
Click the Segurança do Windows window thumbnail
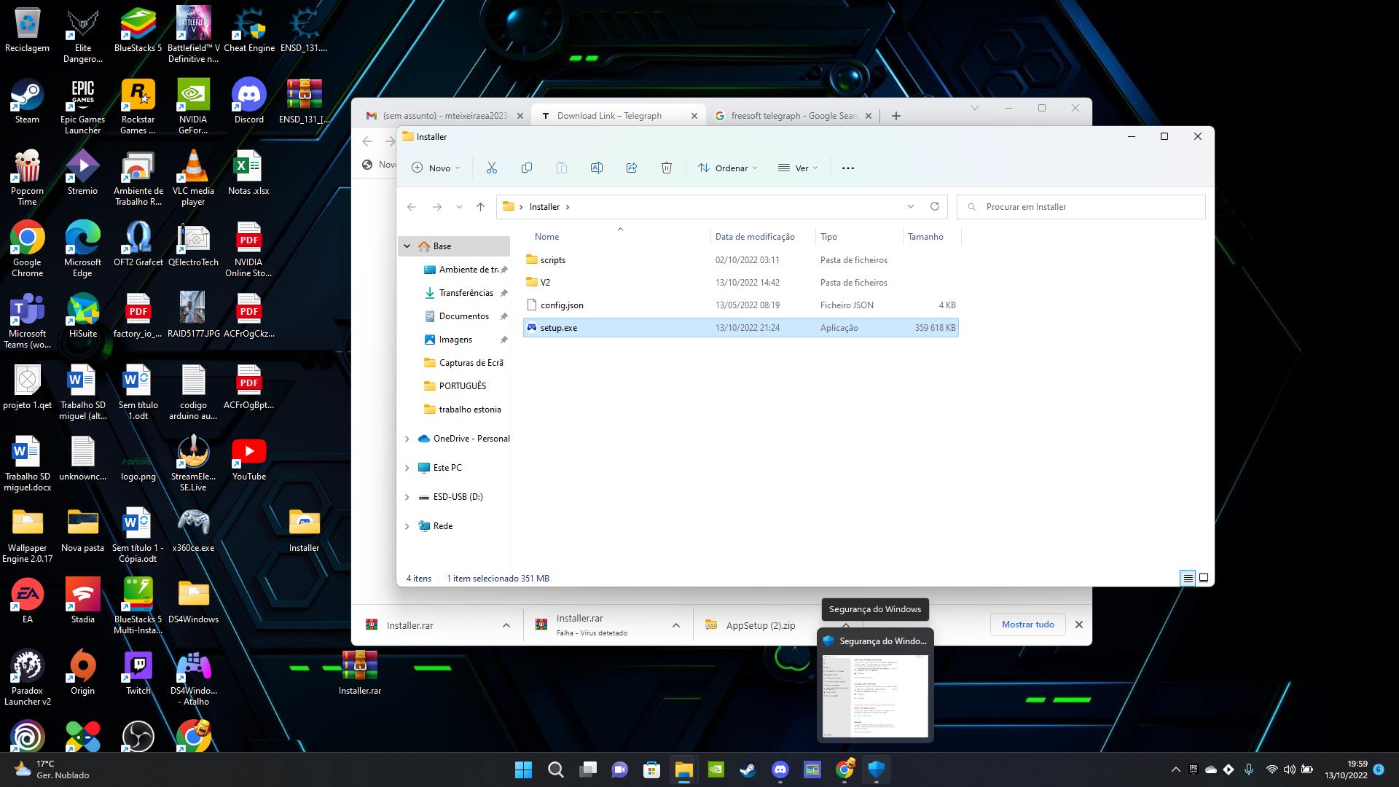click(x=875, y=695)
